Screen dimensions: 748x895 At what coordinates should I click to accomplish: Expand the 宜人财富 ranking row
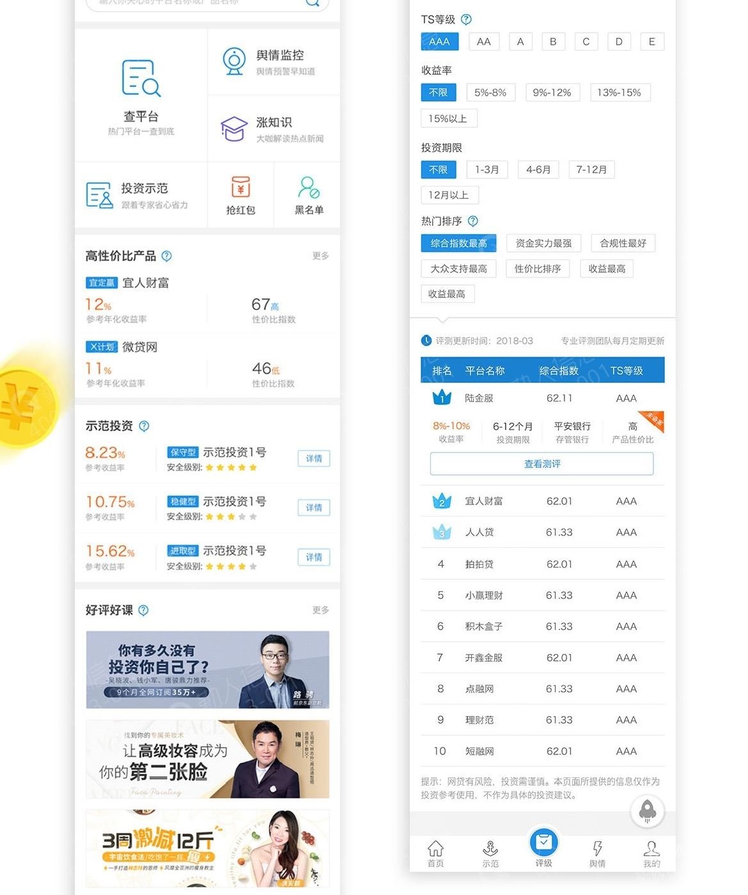542,501
